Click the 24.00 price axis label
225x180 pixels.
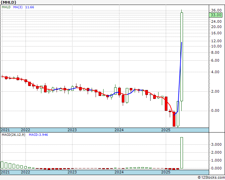[216, 21]
